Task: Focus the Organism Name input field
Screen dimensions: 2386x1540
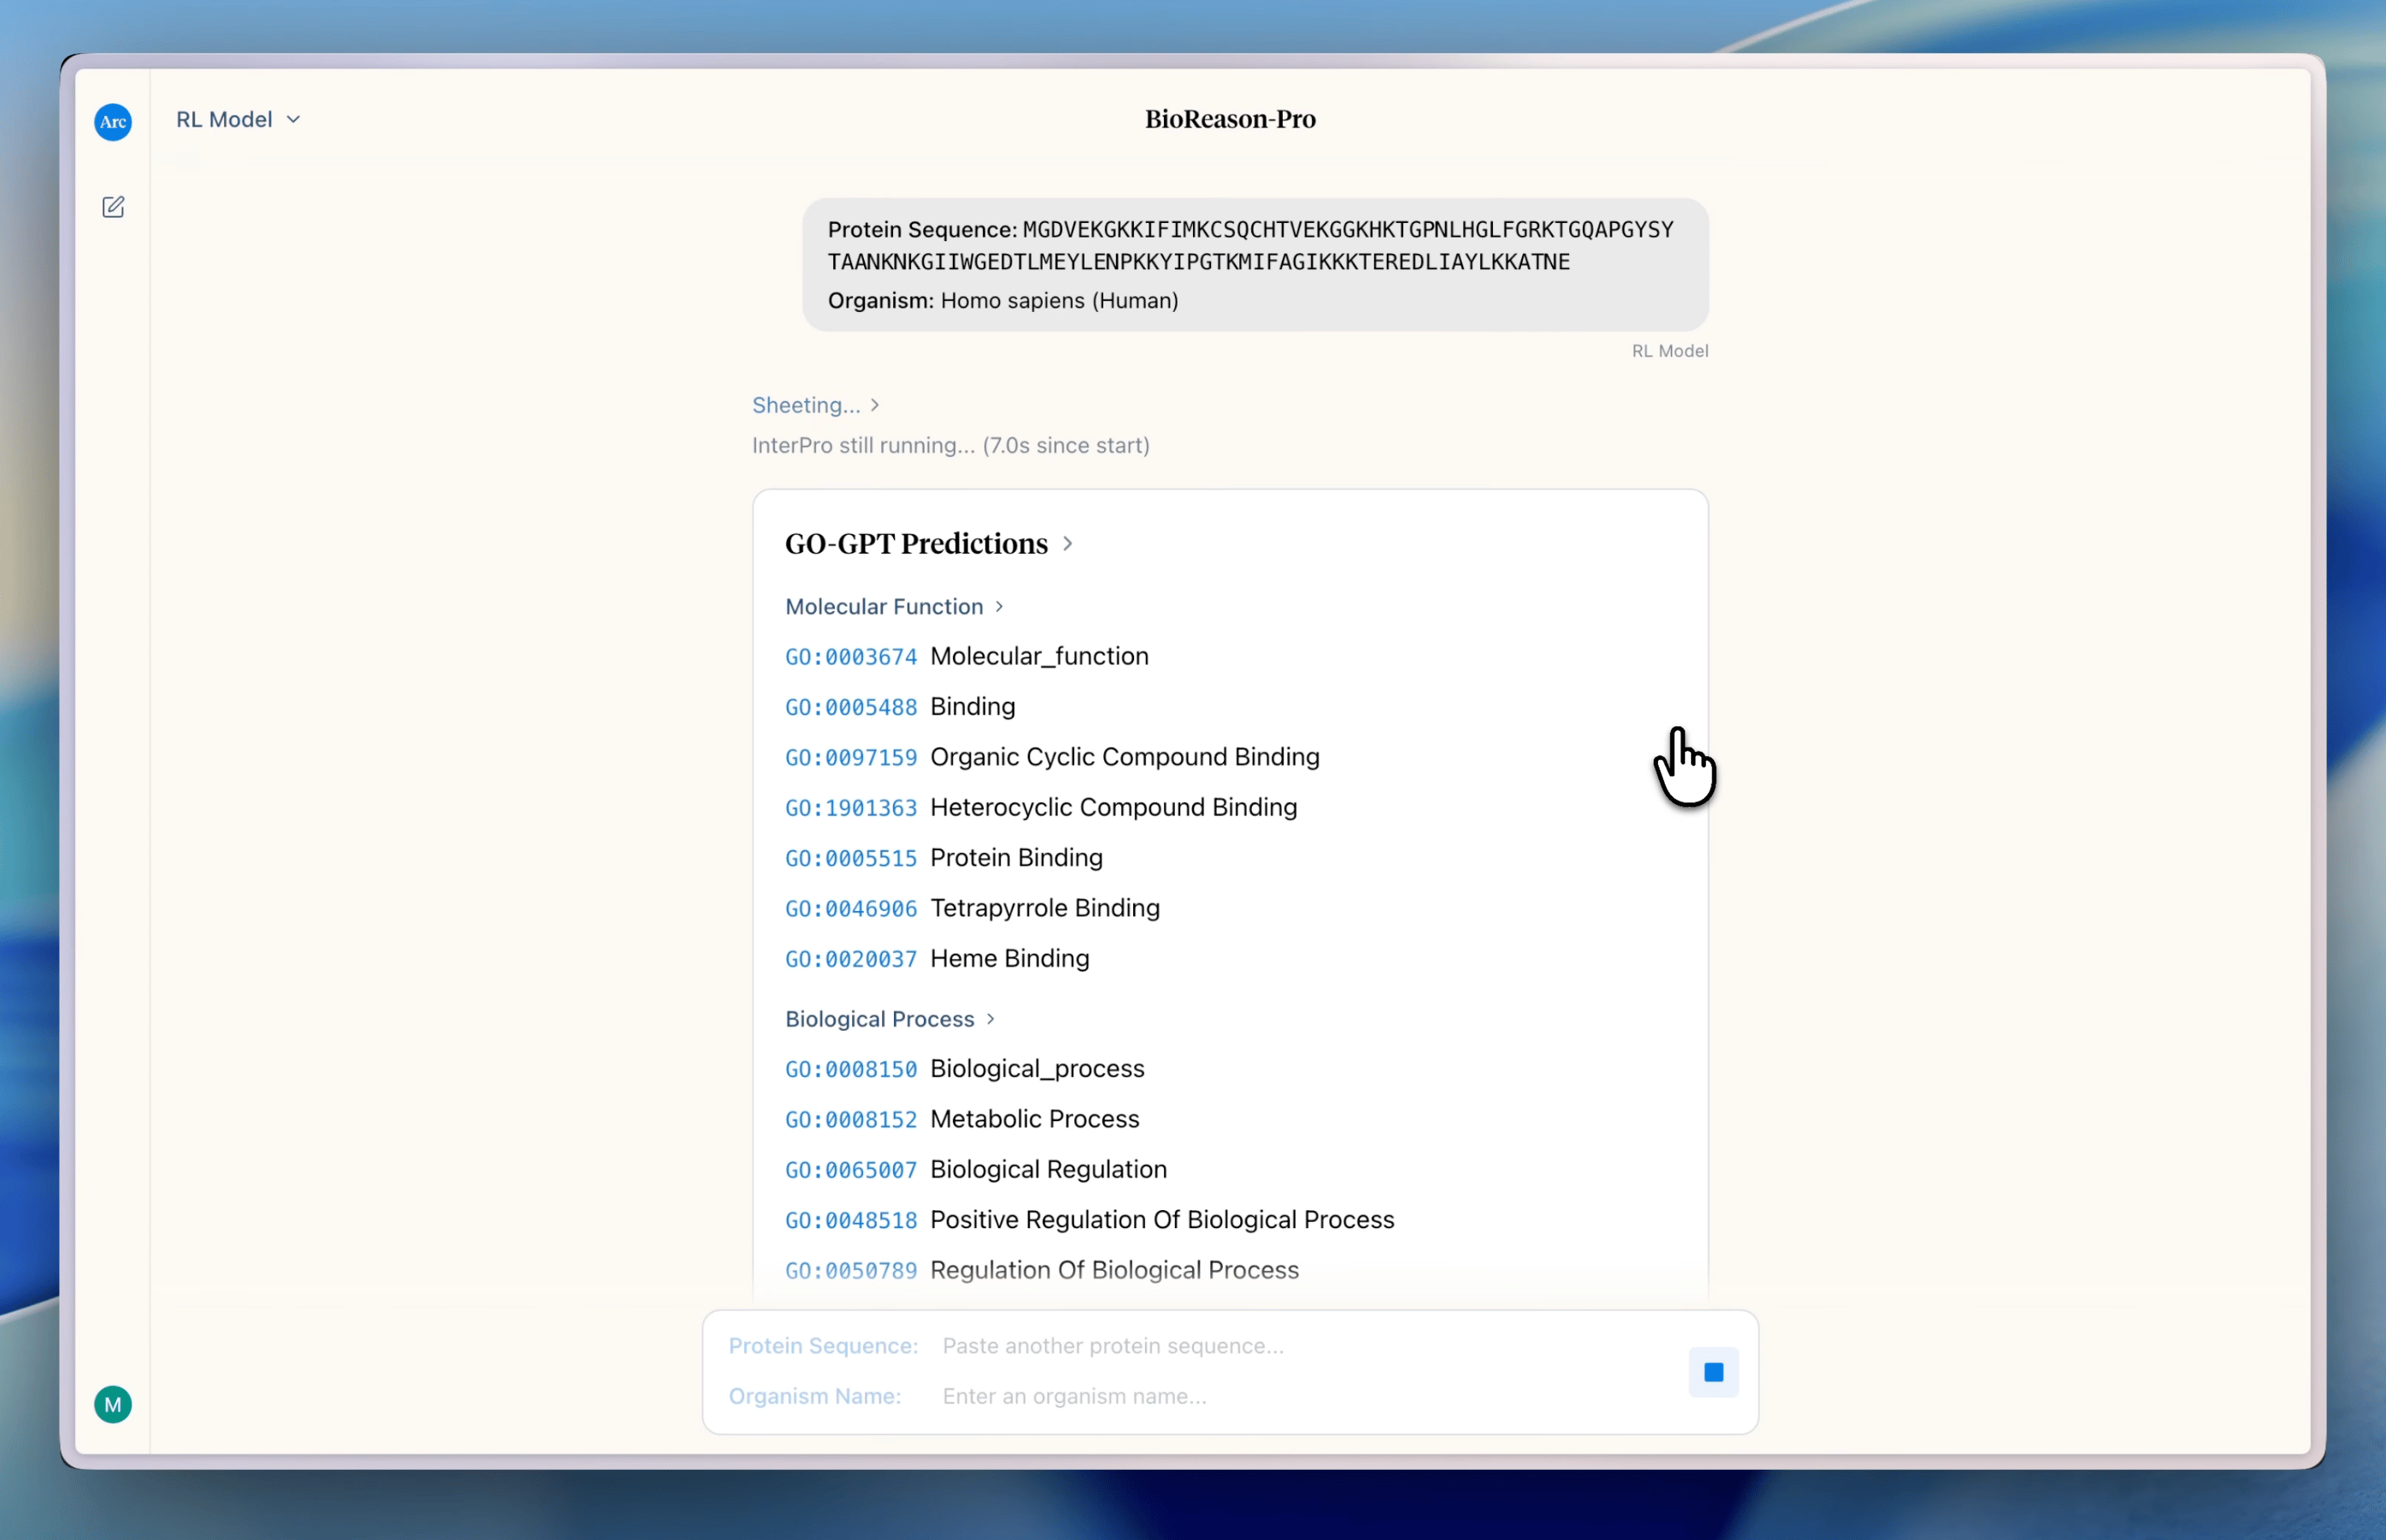Action: [1300, 1396]
